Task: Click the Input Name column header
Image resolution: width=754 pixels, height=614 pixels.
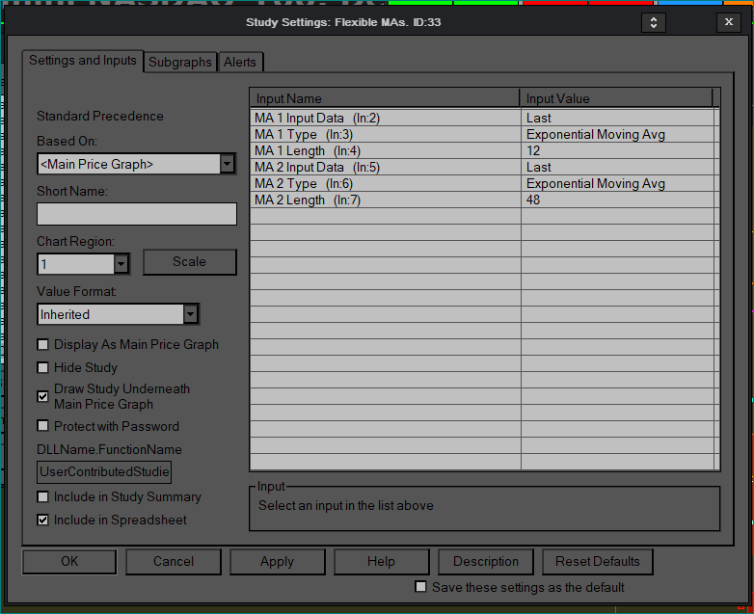Action: tap(385, 98)
